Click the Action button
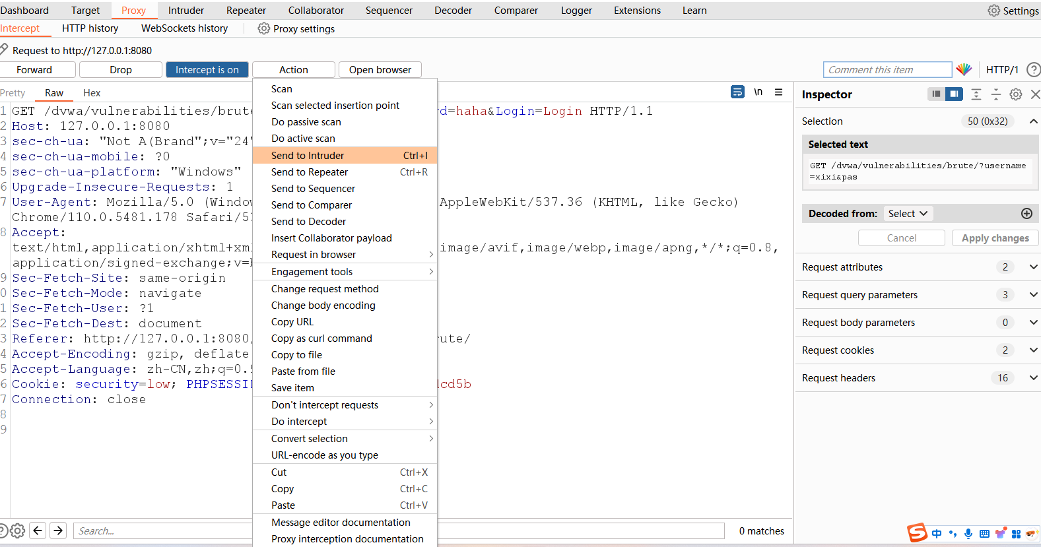This screenshot has width=1041, height=547. (294, 69)
